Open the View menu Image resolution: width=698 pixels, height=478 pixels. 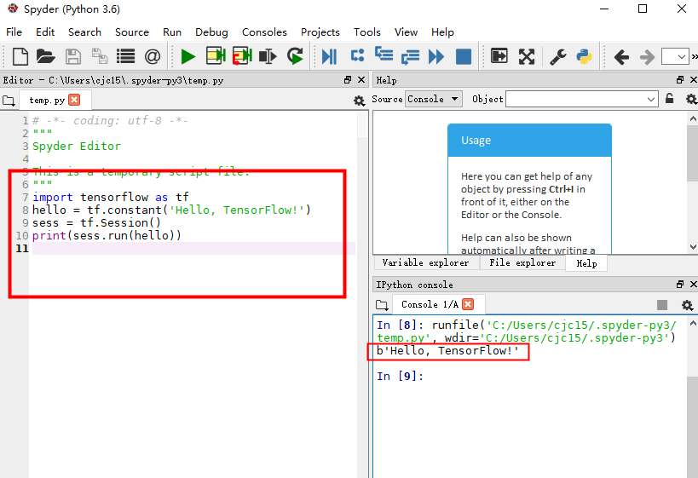tap(406, 32)
